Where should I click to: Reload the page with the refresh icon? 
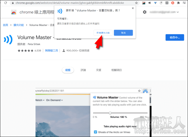pyautogui.click(x=6, y=3)
